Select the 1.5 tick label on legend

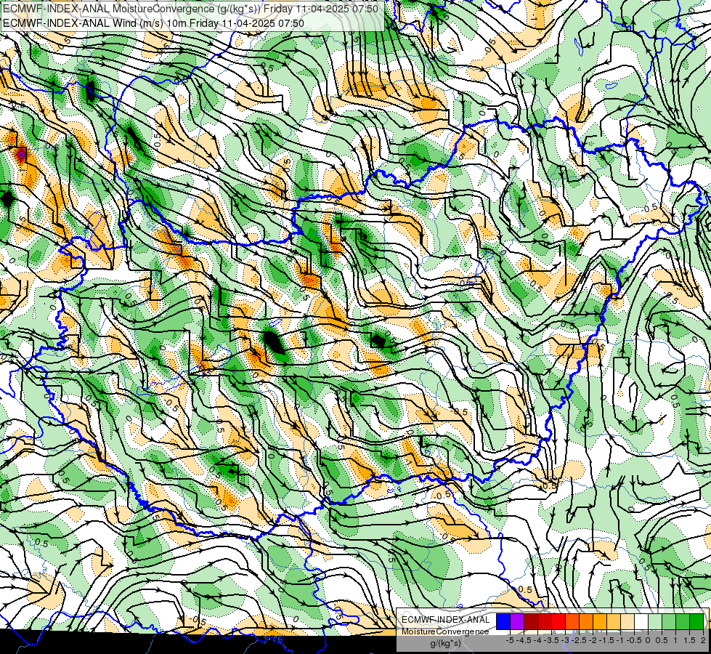point(690,640)
